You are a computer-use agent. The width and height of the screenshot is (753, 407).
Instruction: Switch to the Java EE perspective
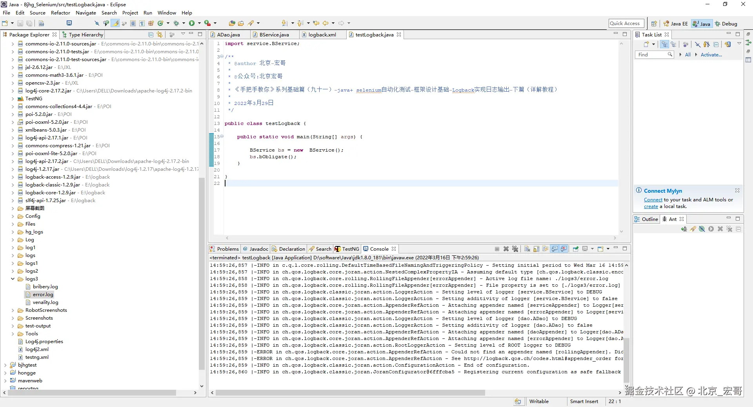(675, 24)
